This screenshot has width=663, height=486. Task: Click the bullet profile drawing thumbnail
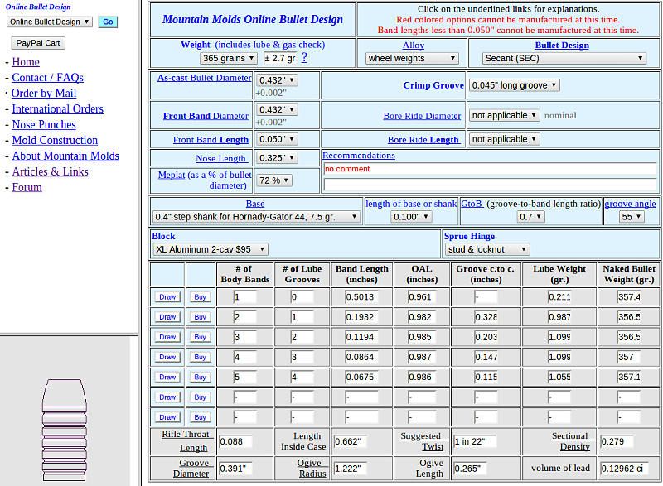coord(65,430)
